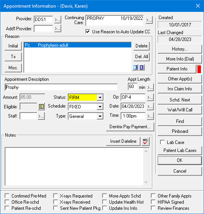Select Prophylaxis-adult reason entry

pyautogui.click(x=78, y=45)
